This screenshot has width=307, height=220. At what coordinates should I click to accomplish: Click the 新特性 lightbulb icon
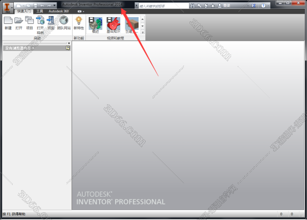pyautogui.click(x=79, y=23)
